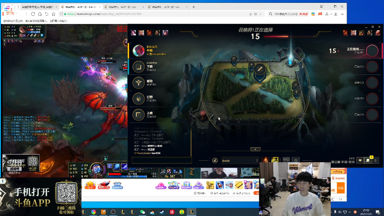This screenshot has width=384, height=216.
Task: Click the first banned champion on right team
Action: [x=346, y=33]
